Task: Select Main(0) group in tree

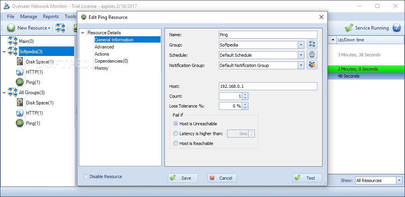Action: (26, 41)
